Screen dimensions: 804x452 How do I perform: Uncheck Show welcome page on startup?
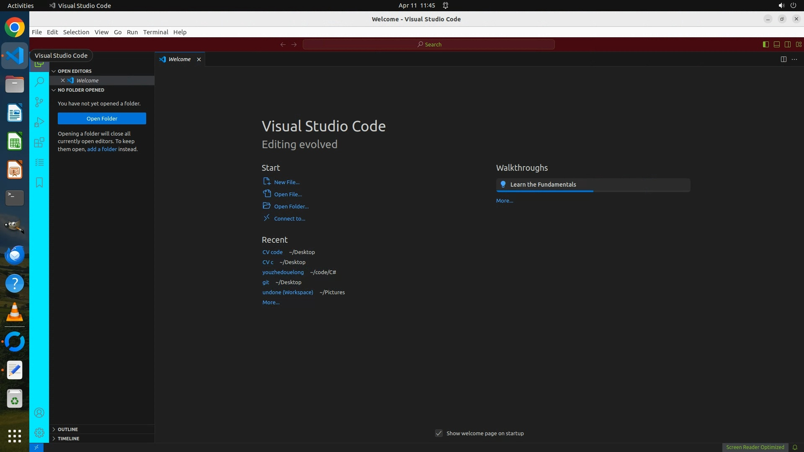coord(439,434)
